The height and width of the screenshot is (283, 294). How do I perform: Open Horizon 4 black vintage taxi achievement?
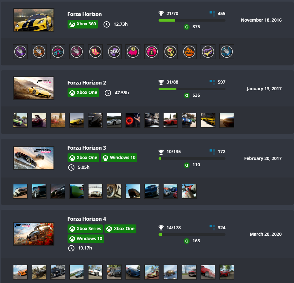pos(58,272)
